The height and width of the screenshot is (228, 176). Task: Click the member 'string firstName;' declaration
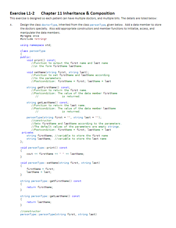click(40, 136)
